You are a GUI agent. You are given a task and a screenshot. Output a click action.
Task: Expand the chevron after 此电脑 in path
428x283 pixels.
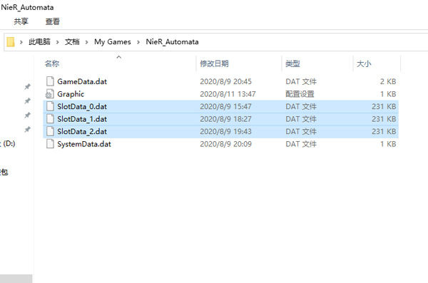click(58, 42)
